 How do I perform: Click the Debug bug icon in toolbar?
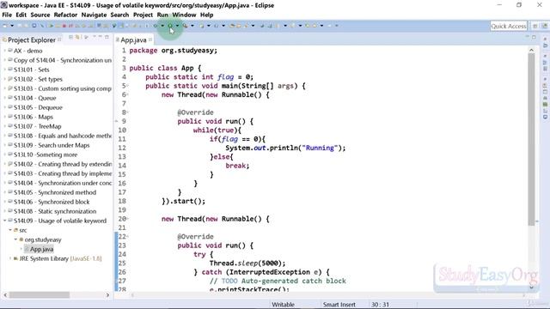click(x=155, y=26)
